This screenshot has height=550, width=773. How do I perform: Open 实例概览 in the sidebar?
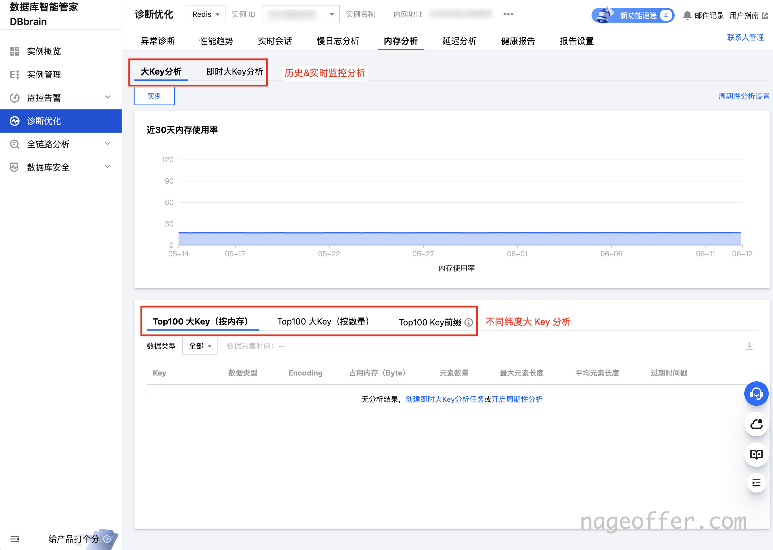[x=44, y=51]
